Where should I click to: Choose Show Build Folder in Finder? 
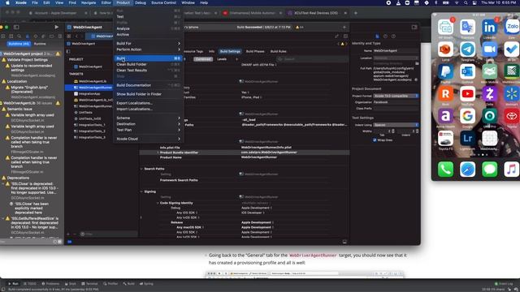coord(148,94)
